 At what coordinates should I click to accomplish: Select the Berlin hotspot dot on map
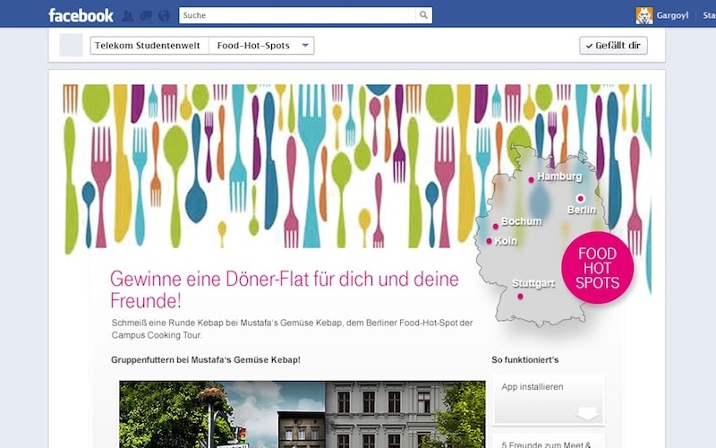580,198
